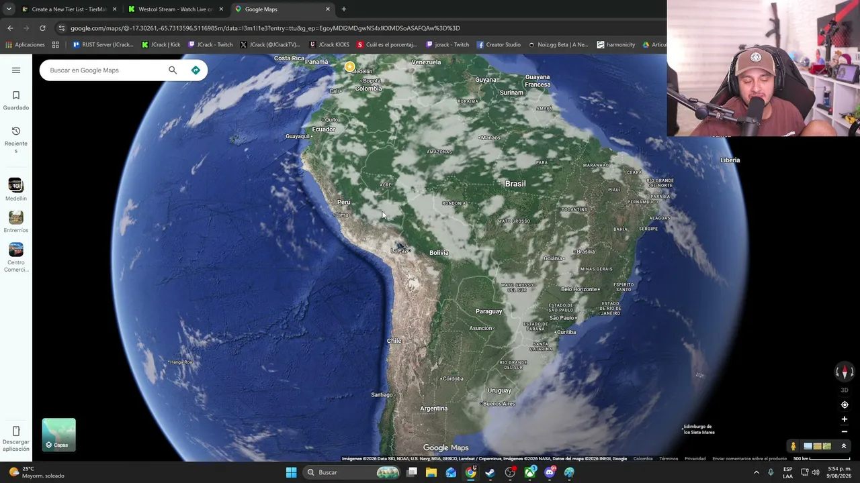The height and width of the screenshot is (483, 860).
Task: Open a new browser tab with plus
Action: (x=343, y=9)
